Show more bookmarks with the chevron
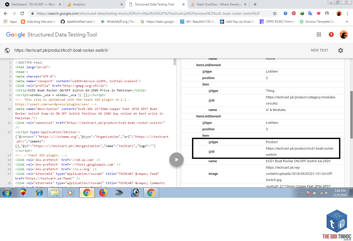The height and width of the screenshot is (241, 353). pyautogui.click(x=347, y=22)
